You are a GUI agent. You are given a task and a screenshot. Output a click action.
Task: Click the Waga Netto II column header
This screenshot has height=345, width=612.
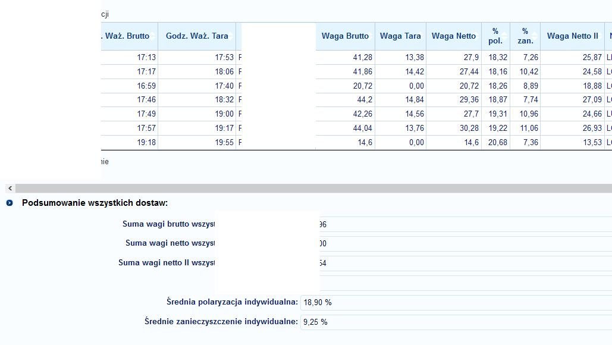click(572, 36)
